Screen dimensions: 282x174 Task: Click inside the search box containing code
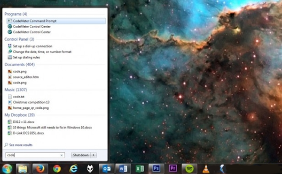pyautogui.click(x=33, y=155)
